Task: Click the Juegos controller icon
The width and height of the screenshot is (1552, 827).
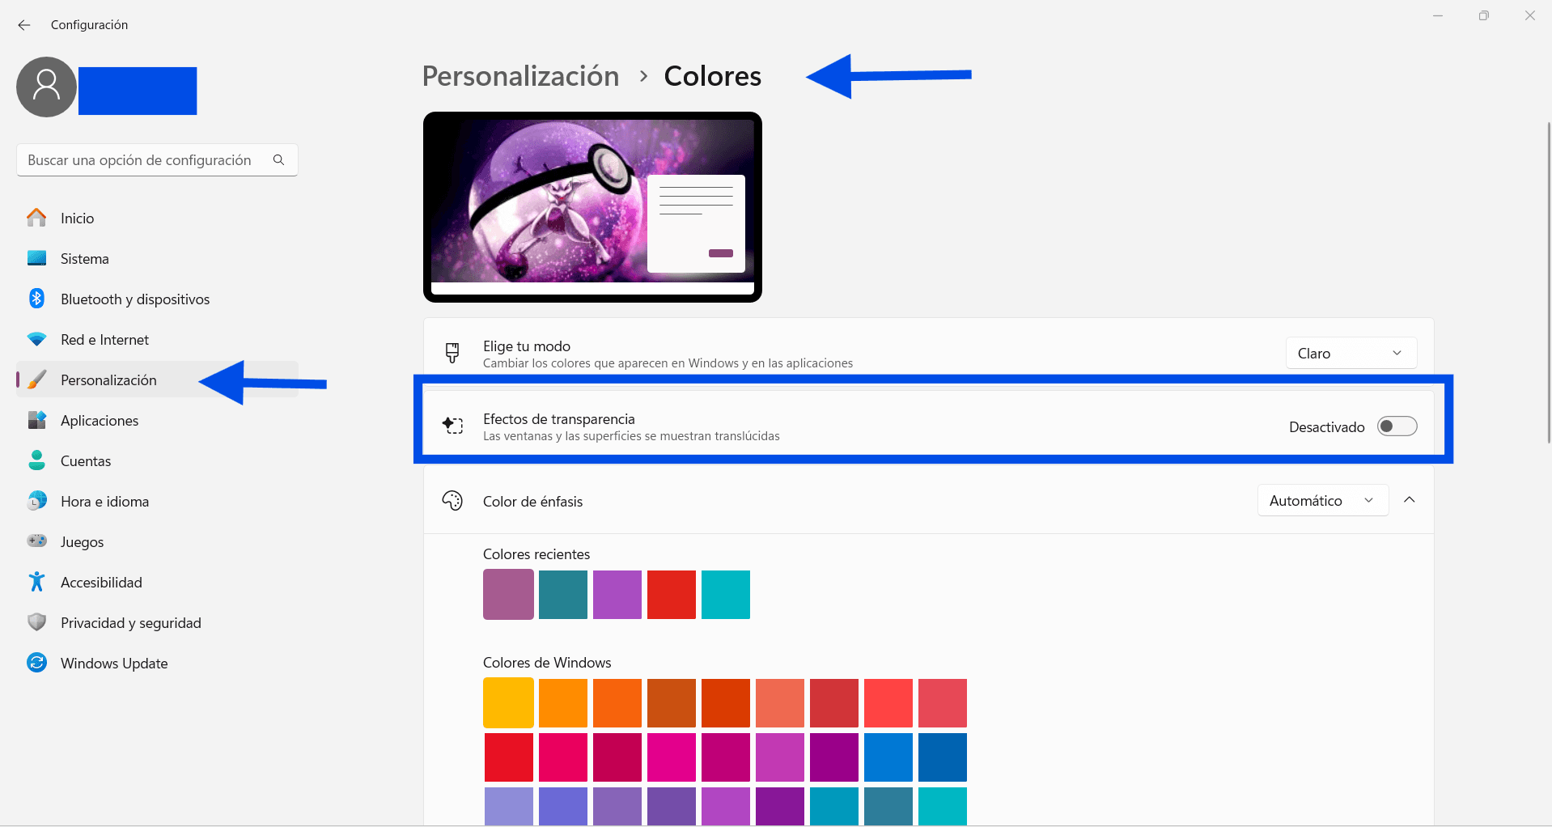Action: [36, 541]
